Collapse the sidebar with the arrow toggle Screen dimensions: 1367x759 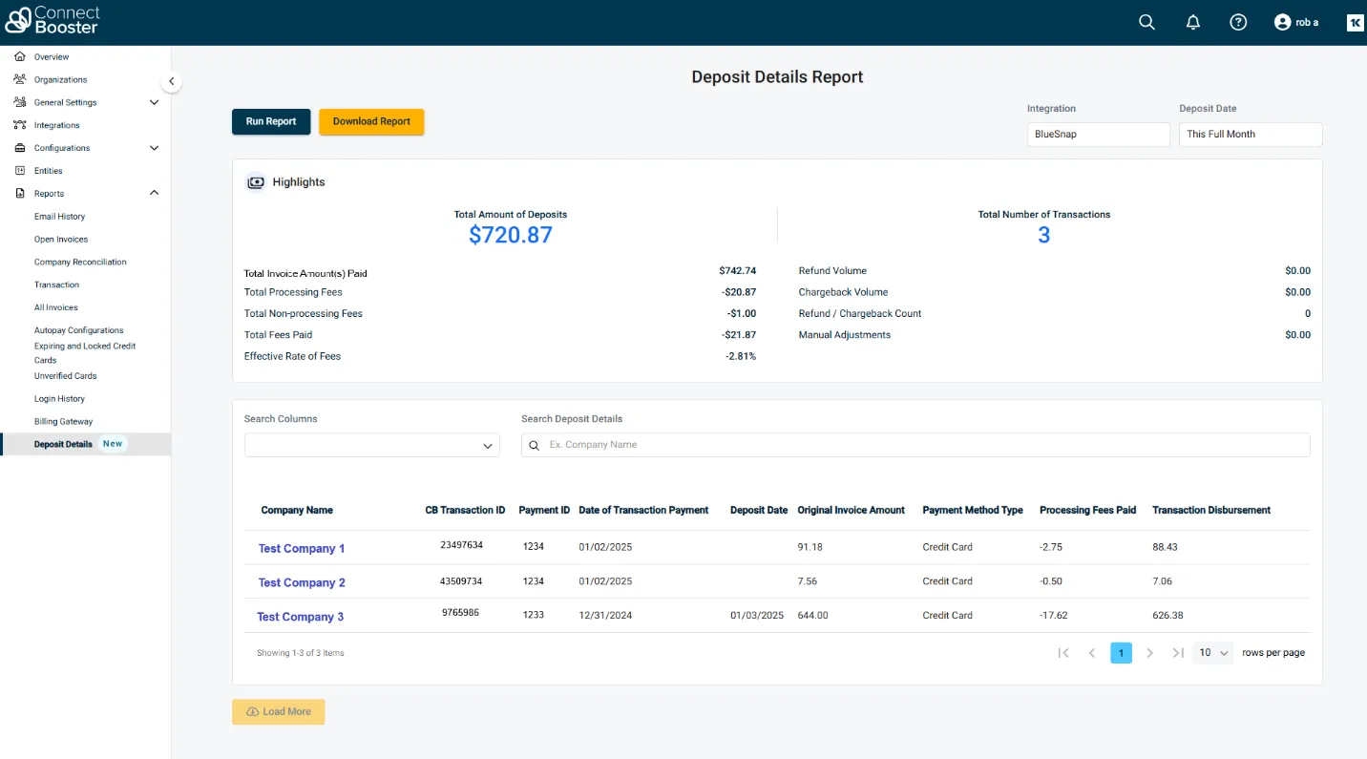pos(171,82)
